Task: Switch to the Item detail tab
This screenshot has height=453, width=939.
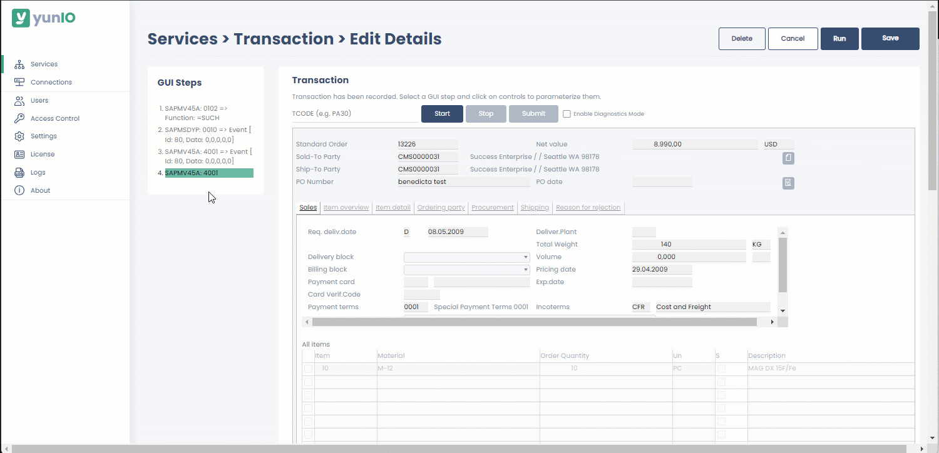Action: pyautogui.click(x=393, y=208)
